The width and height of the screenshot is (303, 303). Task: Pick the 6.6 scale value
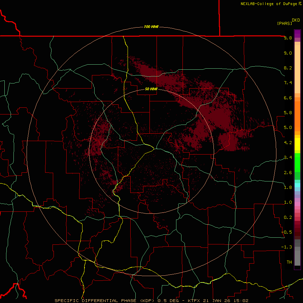tap(288, 98)
